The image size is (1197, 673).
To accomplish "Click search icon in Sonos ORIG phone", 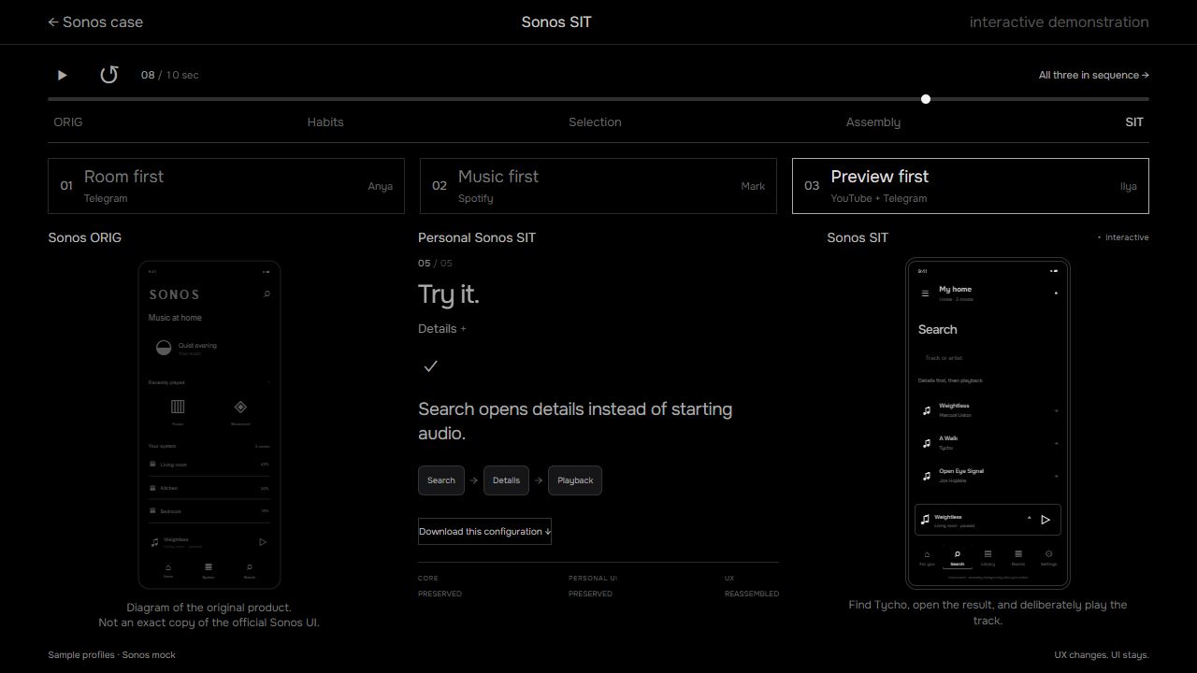I will click(267, 294).
